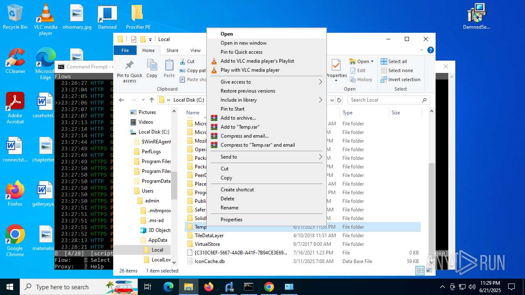Expand the Send to submenu
Viewport: 525px width, 295px height.
point(267,157)
